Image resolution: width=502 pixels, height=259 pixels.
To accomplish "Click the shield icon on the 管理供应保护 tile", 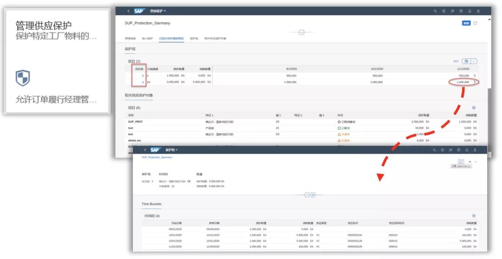I will click(x=22, y=78).
